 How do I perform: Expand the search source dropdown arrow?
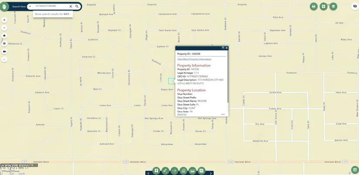click(30, 7)
